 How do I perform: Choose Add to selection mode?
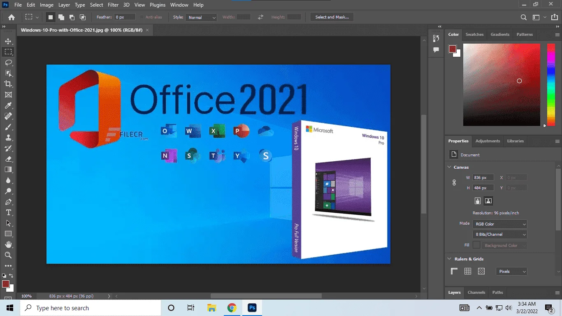tap(61, 17)
